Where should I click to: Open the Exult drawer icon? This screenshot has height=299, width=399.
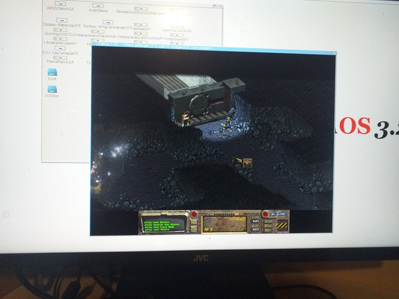click(x=52, y=74)
